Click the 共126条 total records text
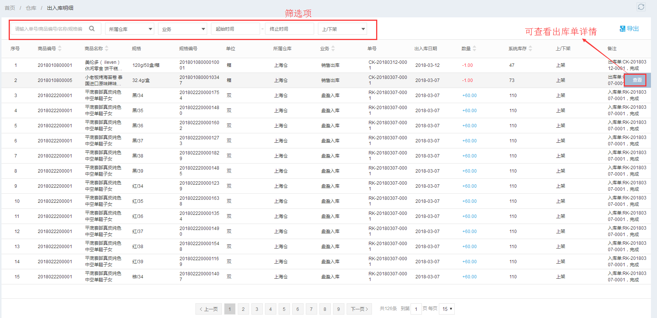Screen dimensions: 657x318 pos(388,309)
